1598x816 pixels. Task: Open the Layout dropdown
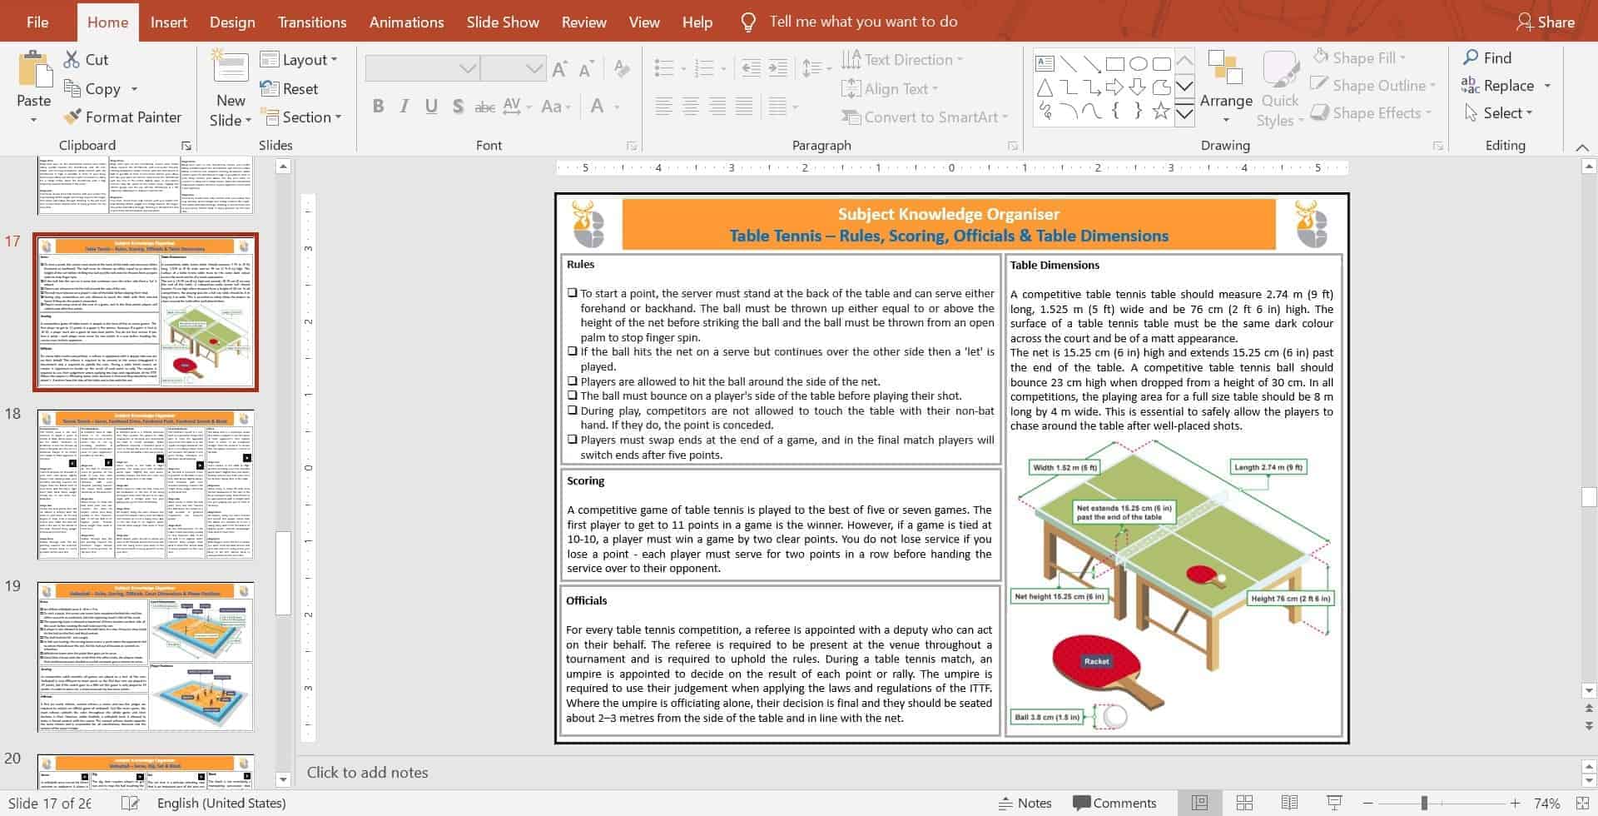click(300, 60)
